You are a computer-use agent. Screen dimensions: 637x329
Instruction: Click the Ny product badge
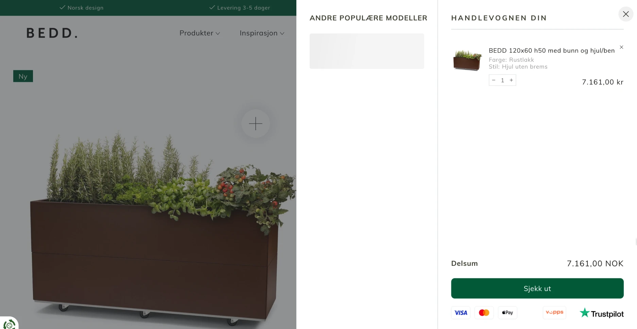23,76
